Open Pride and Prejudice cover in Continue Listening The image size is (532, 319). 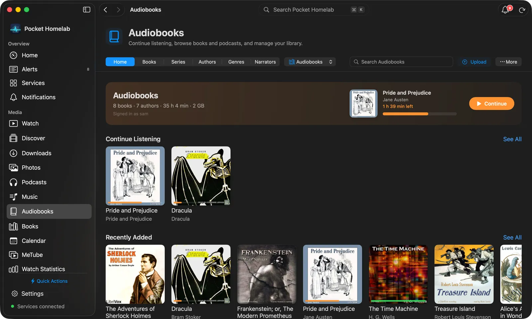click(x=135, y=176)
